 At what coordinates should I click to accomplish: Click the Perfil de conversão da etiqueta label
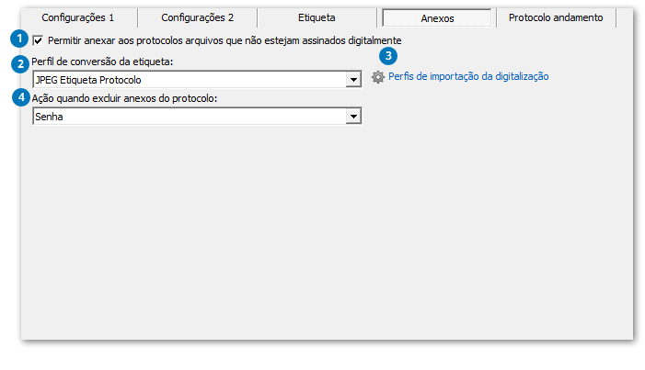coord(102,62)
